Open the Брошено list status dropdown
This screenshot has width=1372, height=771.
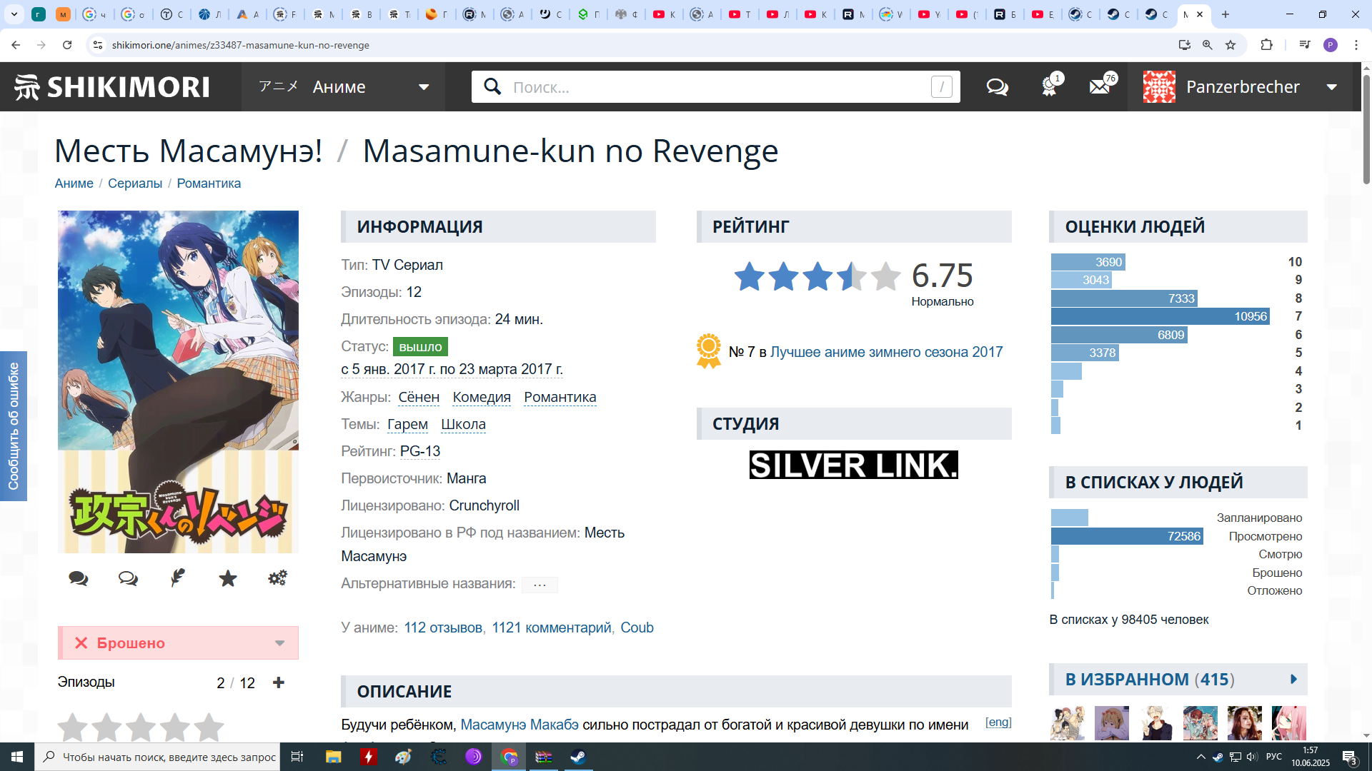[x=178, y=643]
